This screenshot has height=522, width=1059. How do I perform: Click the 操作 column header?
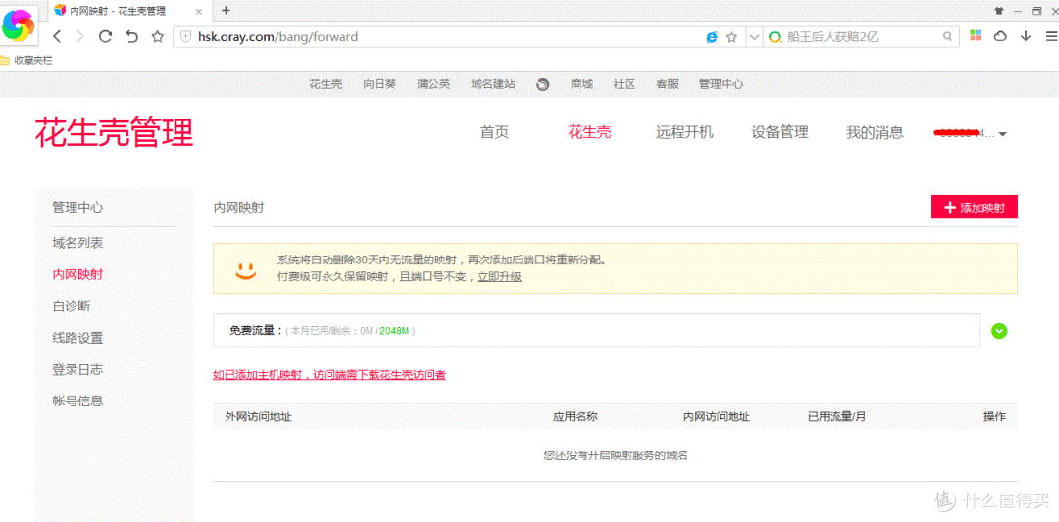(995, 417)
